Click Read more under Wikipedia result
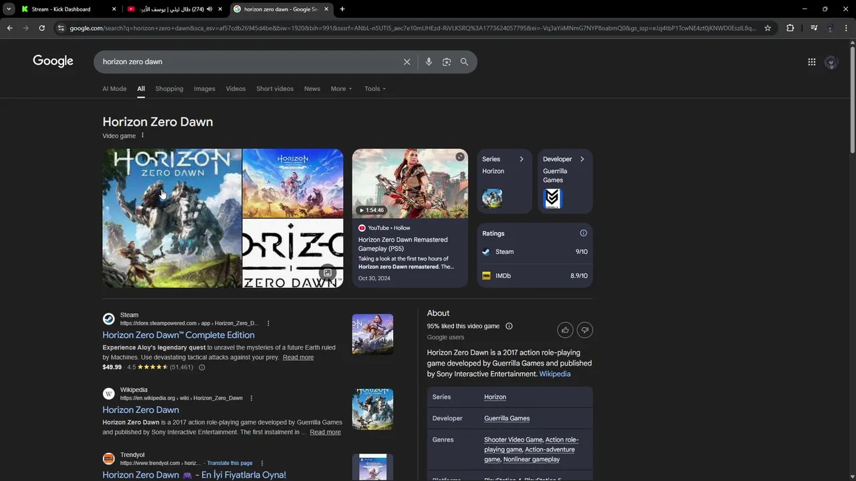The image size is (856, 481). tap(325, 432)
